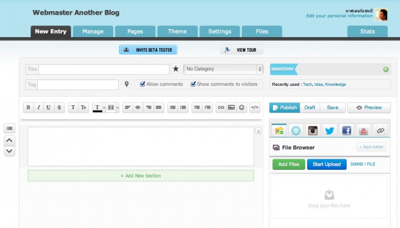Viewport: 400px width, 228px height.
Task: Click inside the Title input field
Action: tap(104, 69)
